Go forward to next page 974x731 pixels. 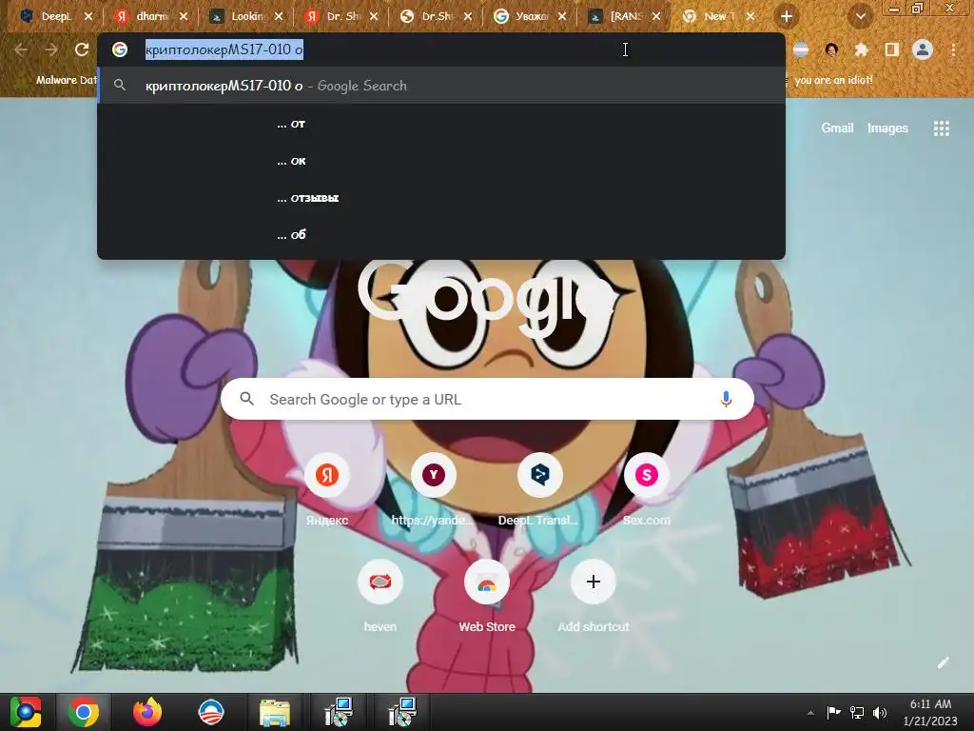click(51, 49)
